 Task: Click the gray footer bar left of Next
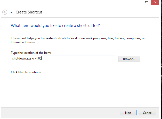(x=60, y=113)
